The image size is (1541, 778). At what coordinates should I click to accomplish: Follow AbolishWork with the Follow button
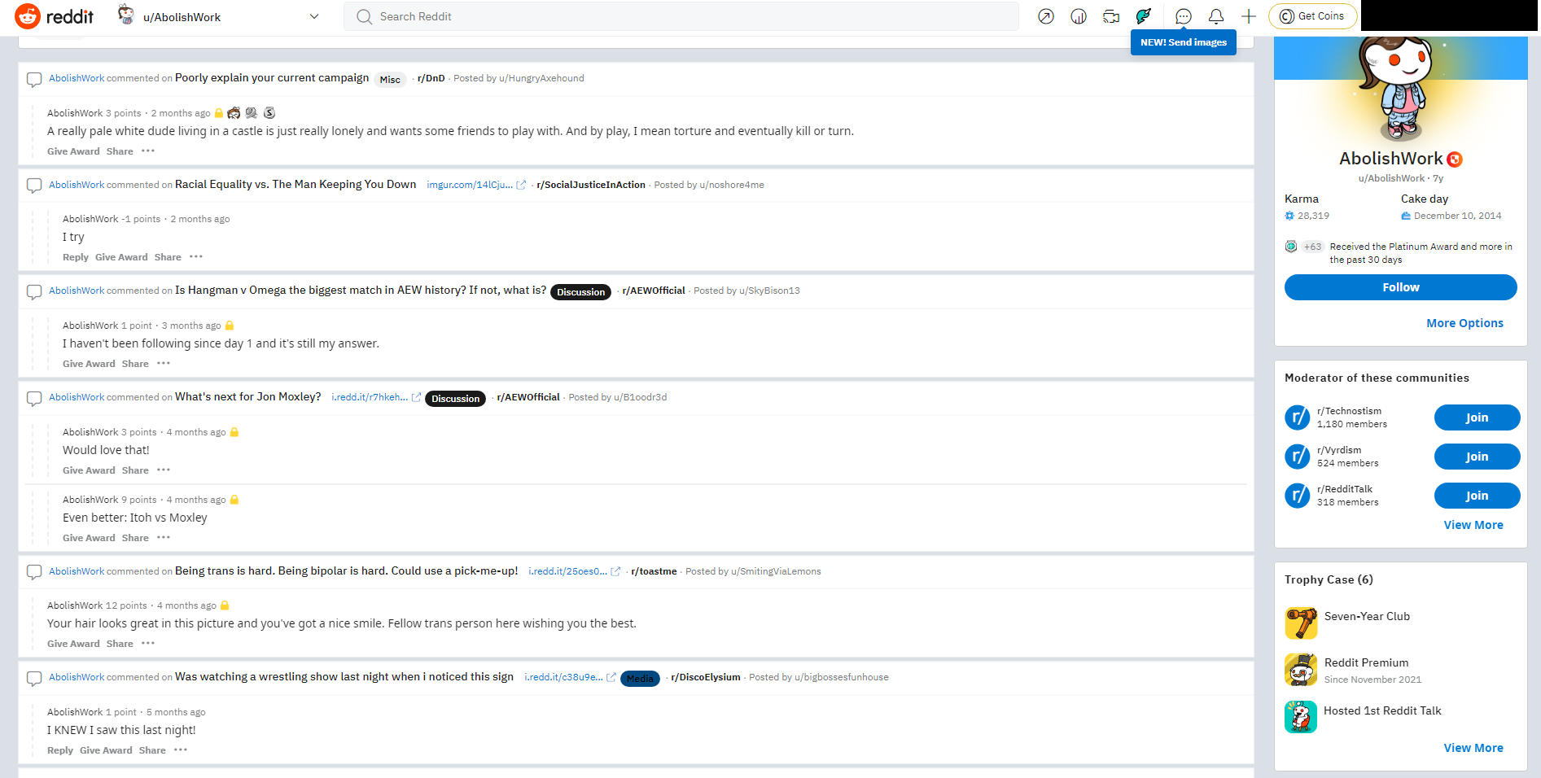(x=1400, y=287)
